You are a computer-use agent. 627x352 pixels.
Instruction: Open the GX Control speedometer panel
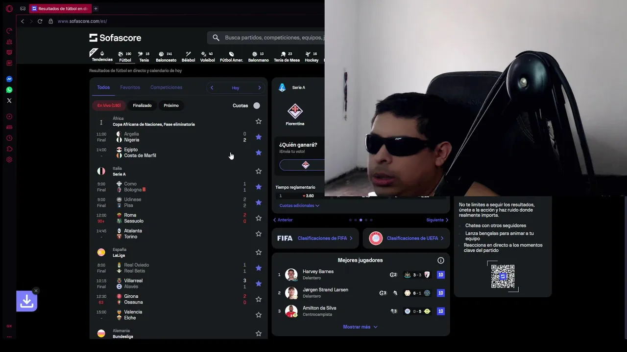9,31
